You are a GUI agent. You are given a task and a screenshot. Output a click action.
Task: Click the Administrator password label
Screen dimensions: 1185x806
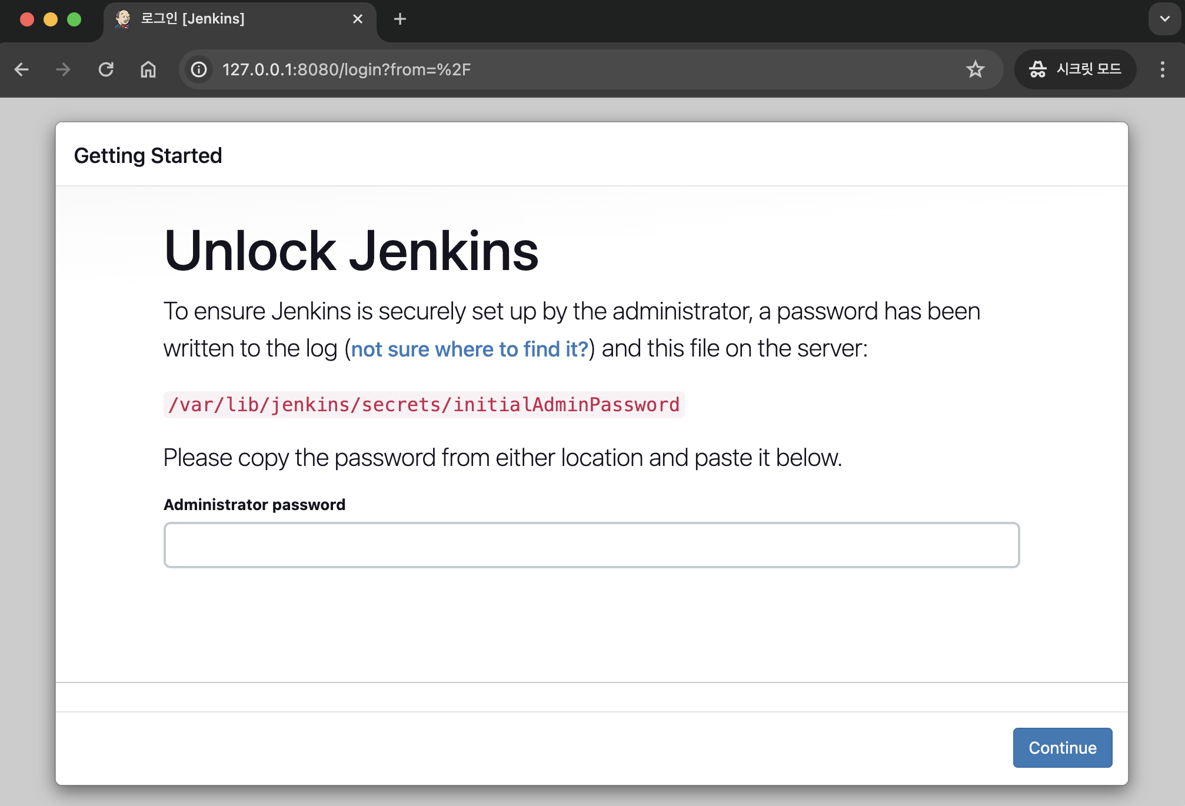[x=254, y=504]
